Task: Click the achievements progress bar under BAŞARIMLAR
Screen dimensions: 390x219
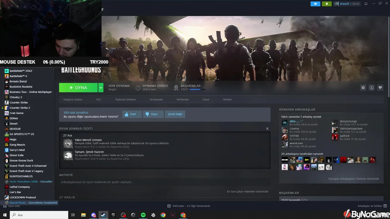Action: [x=197, y=89]
